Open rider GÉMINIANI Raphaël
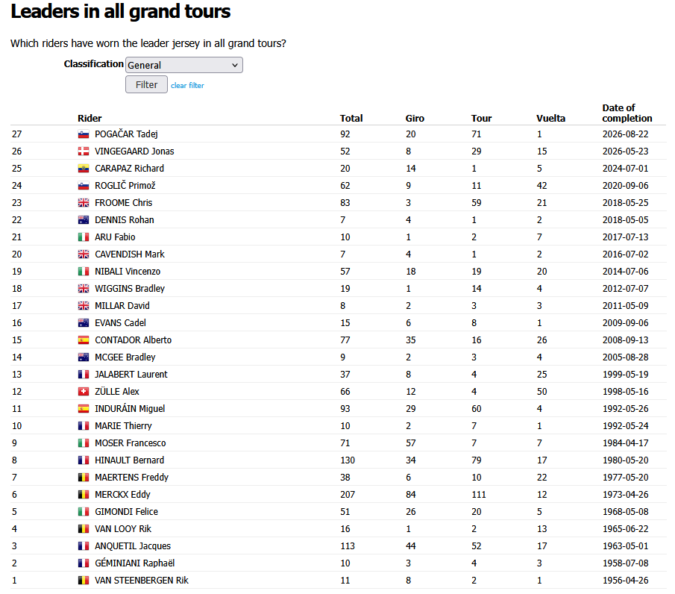675x594 pixels. [134, 563]
